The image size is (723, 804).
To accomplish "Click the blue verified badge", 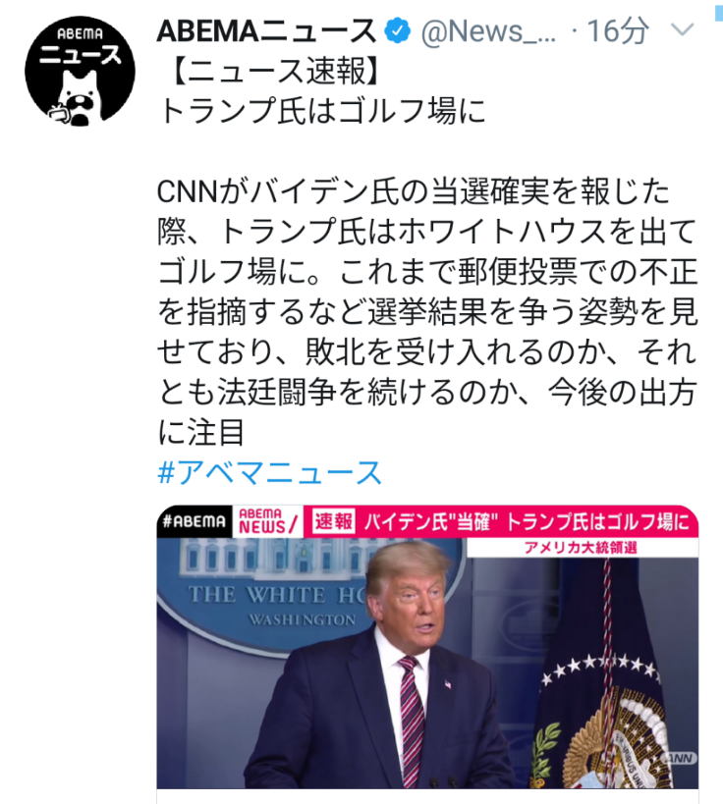I will click(x=398, y=30).
